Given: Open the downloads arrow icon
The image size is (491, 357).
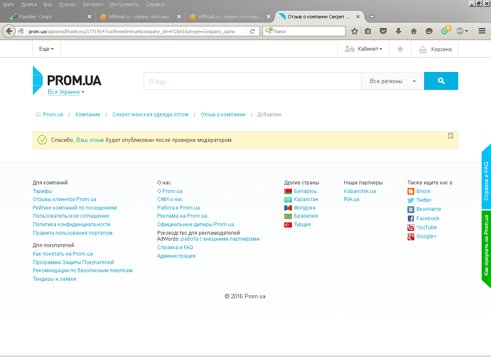Looking at the screenshot, I should click(x=399, y=31).
